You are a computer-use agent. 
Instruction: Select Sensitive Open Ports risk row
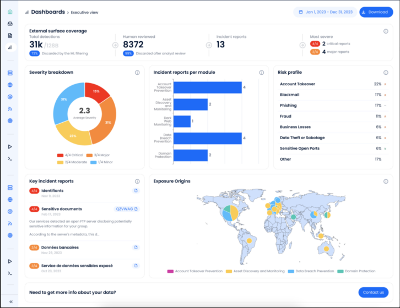tap(333, 148)
